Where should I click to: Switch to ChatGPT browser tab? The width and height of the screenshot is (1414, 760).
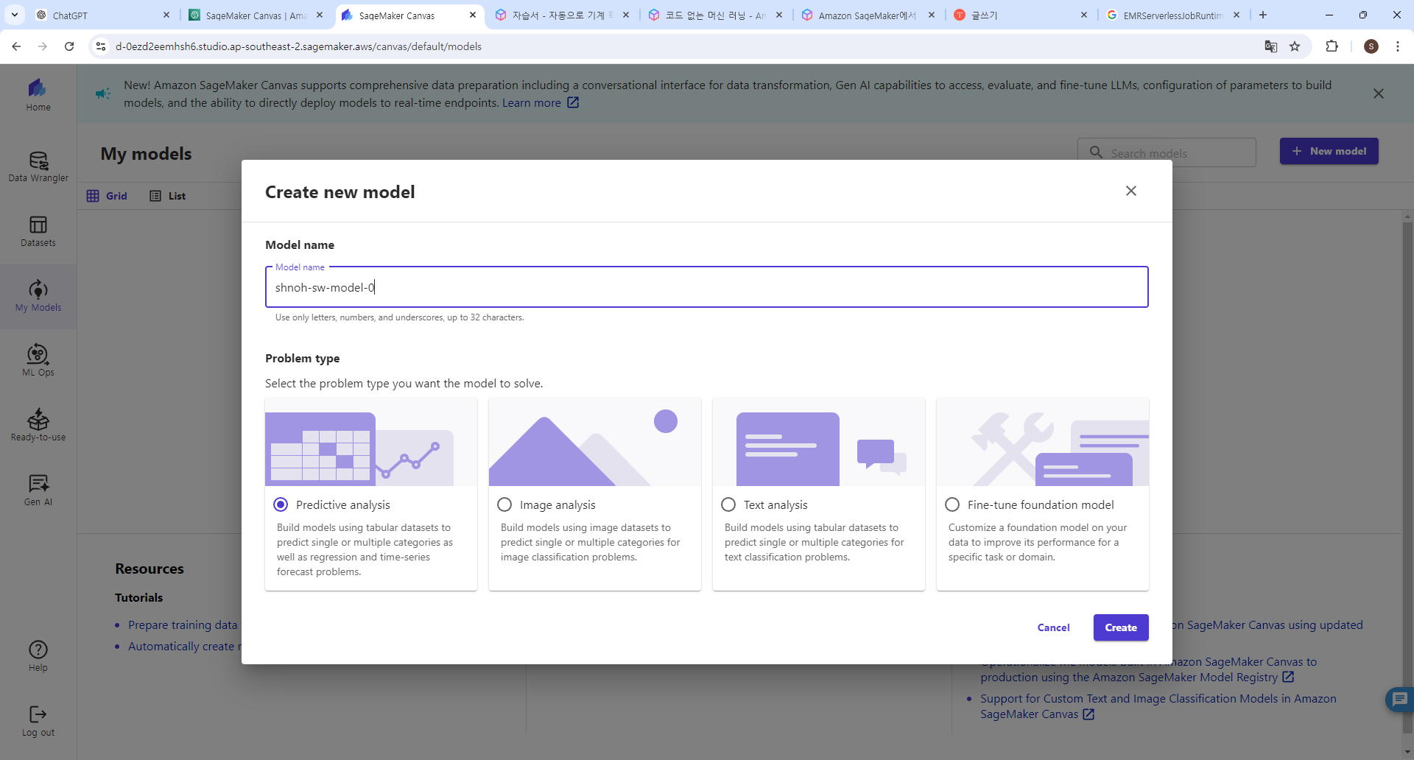pos(103,15)
